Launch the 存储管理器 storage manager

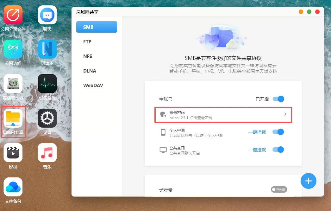[13, 84]
